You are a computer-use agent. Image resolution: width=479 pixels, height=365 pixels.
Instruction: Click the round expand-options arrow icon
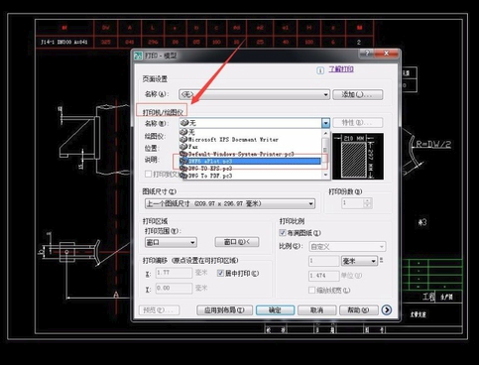coord(386,309)
